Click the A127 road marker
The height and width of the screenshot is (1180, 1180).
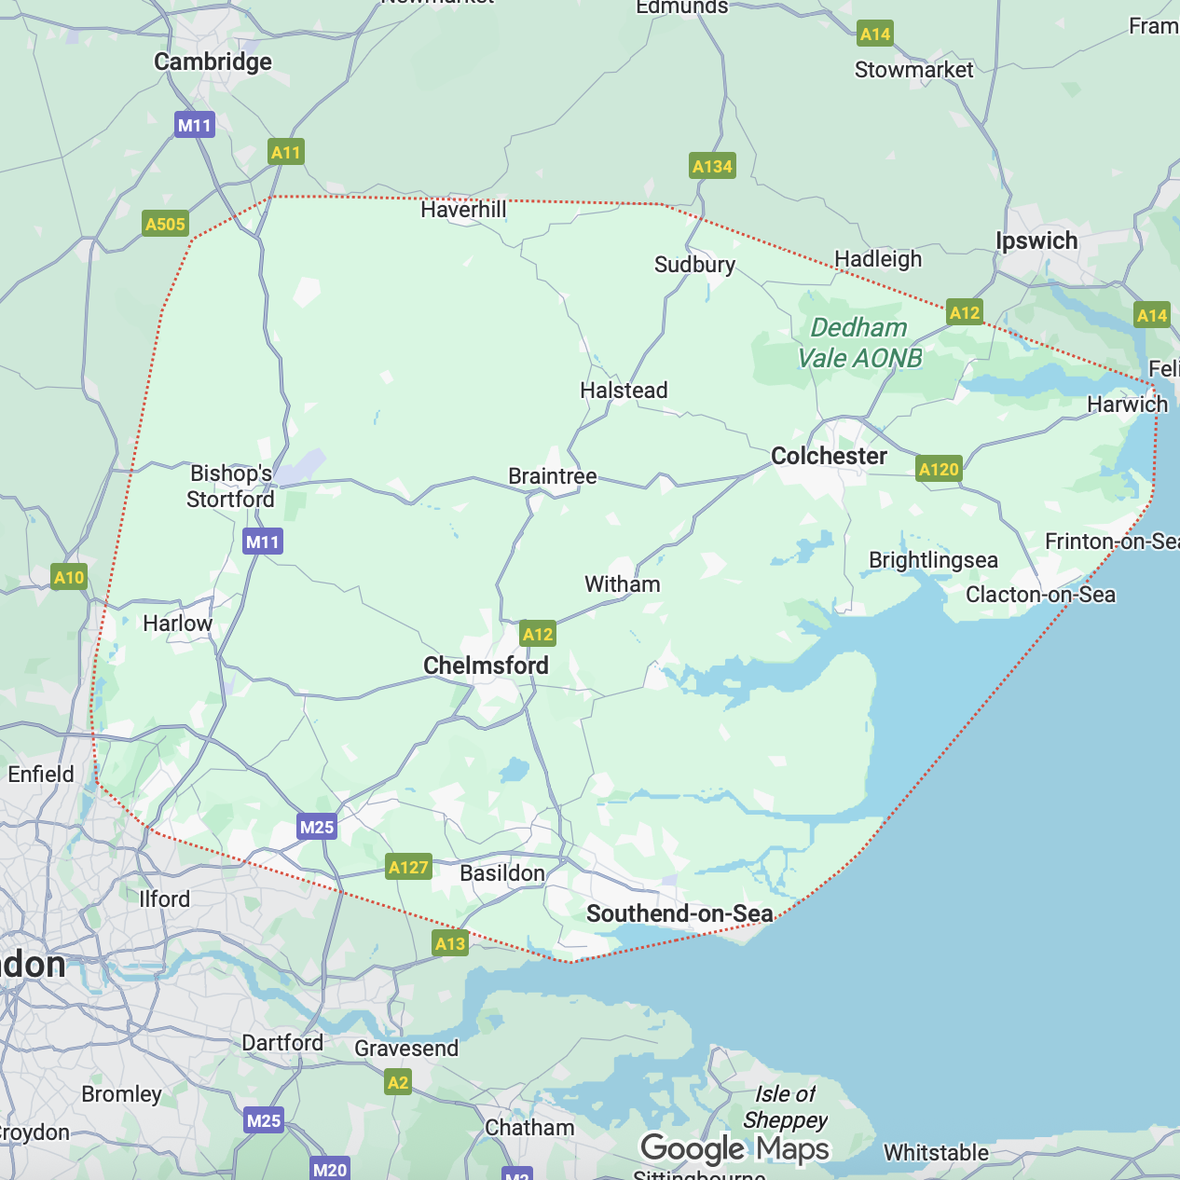(408, 868)
